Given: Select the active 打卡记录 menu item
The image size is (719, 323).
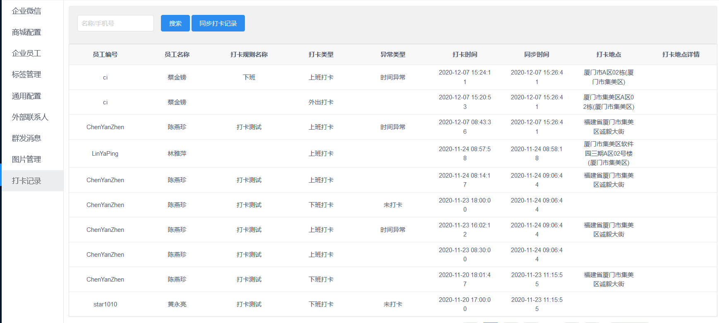Looking at the screenshot, I should click(x=26, y=181).
